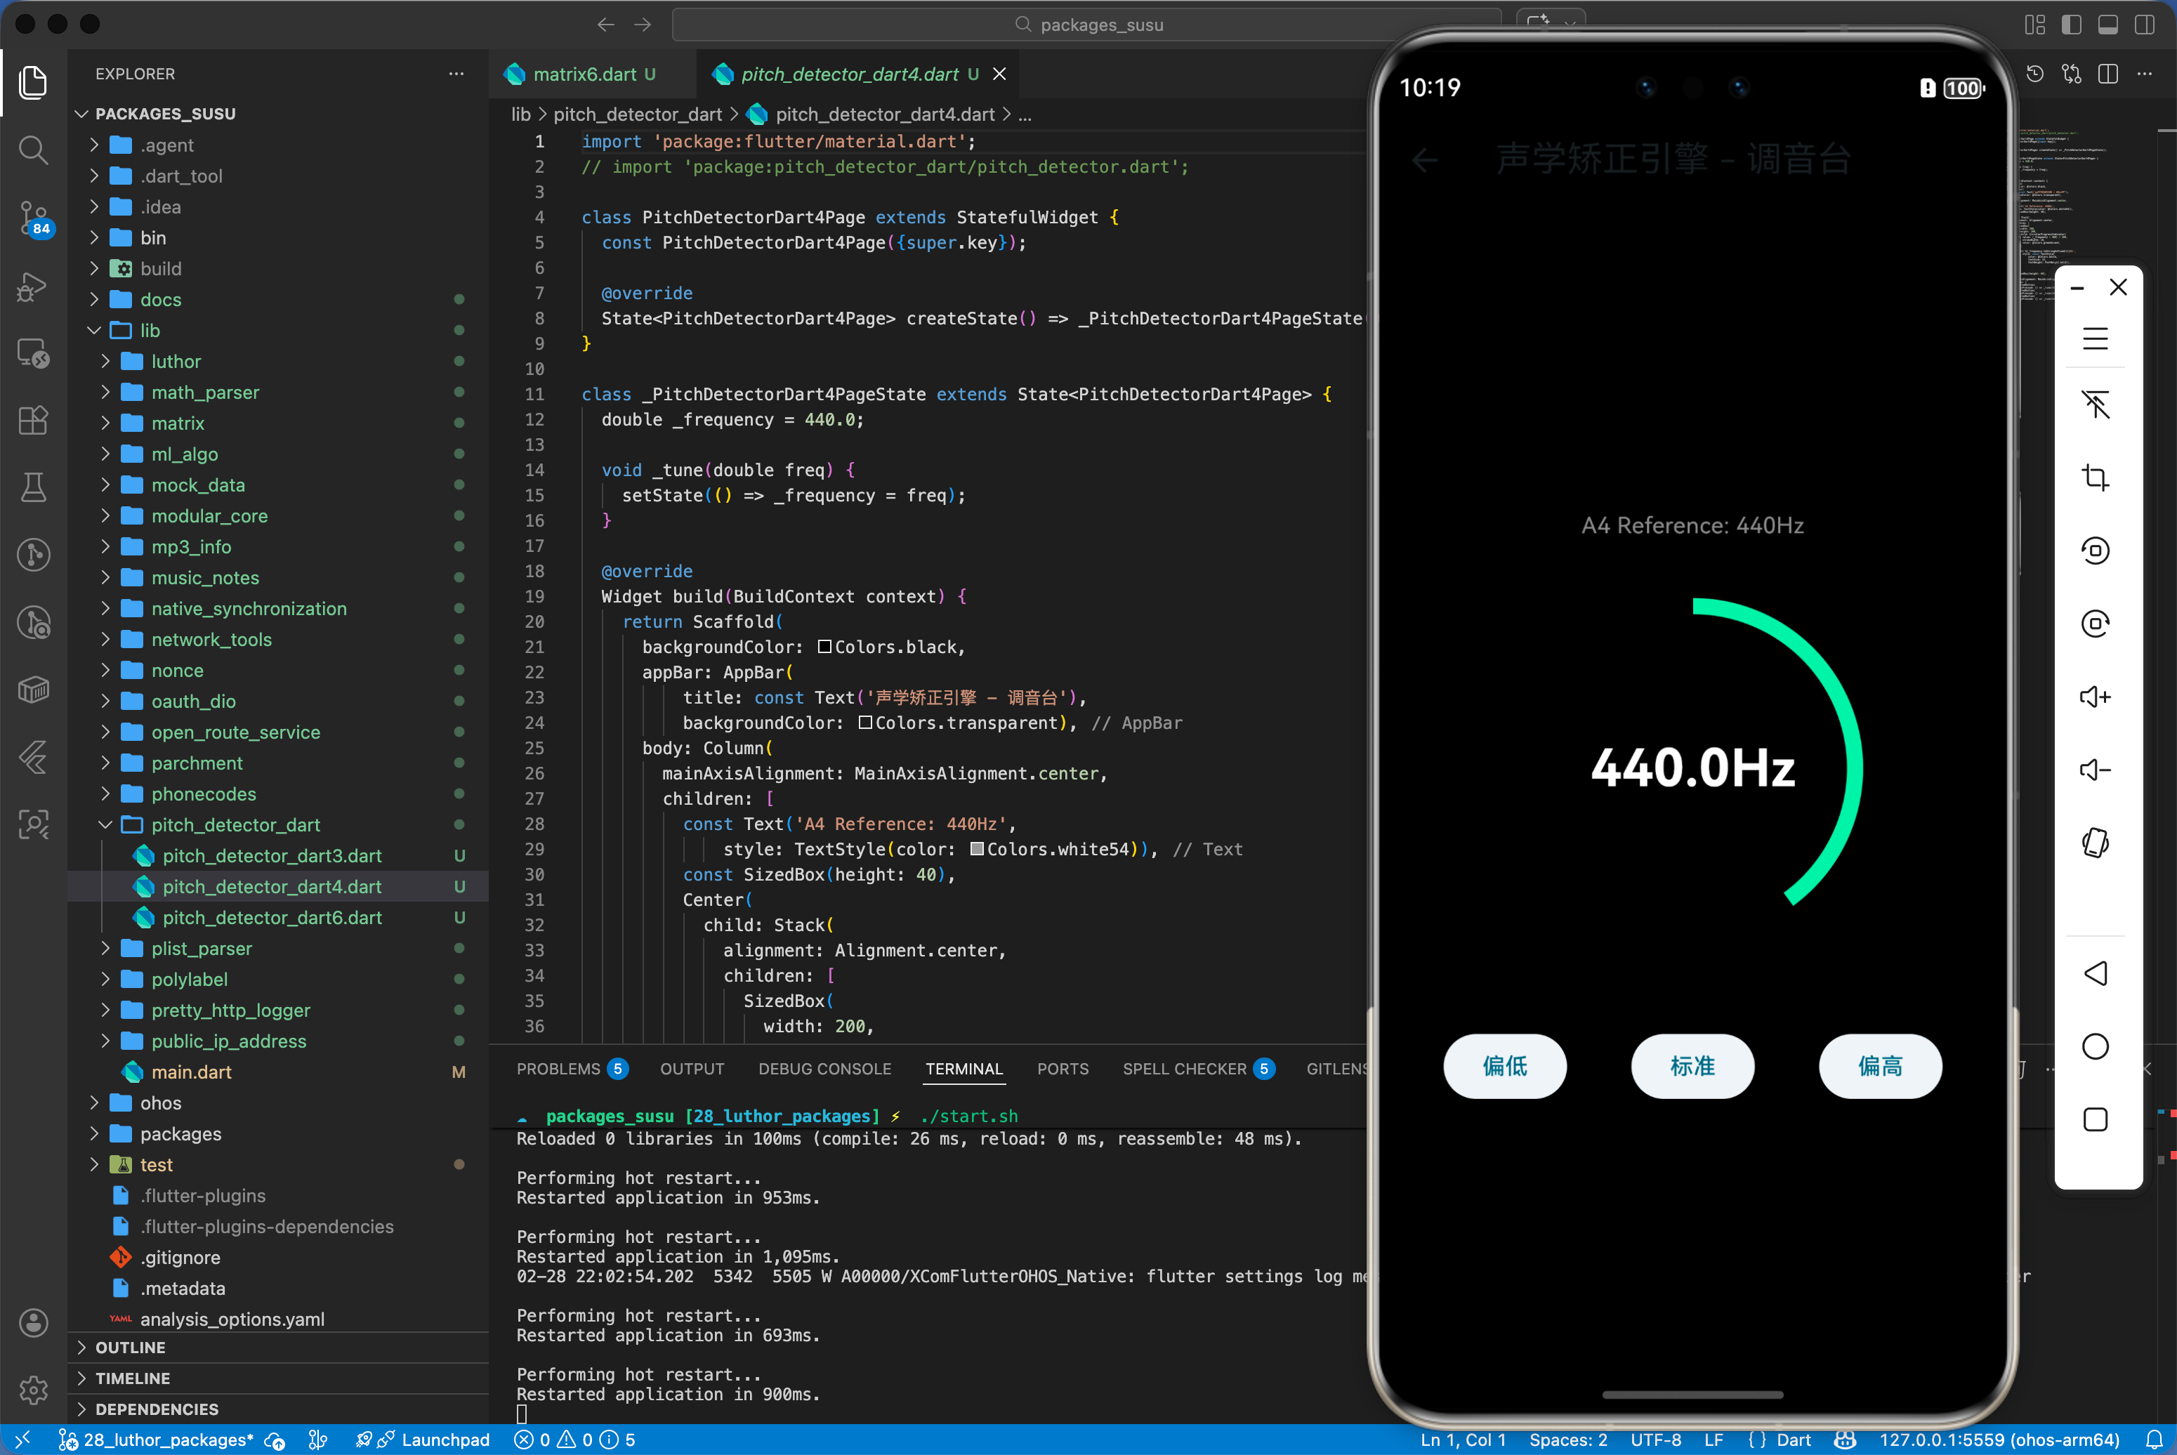The height and width of the screenshot is (1455, 2177).
Task: Open the Search view in activity bar
Action: click(34, 150)
